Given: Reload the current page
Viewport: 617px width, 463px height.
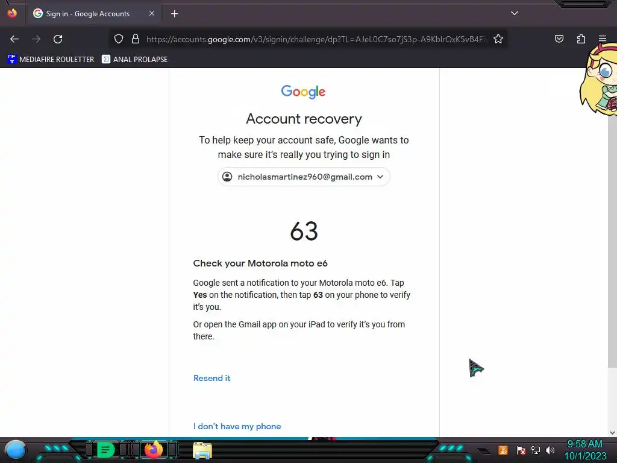Looking at the screenshot, I should [58, 39].
